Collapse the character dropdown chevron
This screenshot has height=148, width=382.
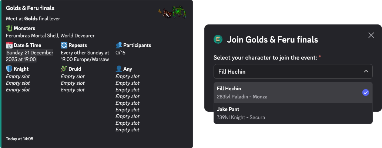click(366, 71)
